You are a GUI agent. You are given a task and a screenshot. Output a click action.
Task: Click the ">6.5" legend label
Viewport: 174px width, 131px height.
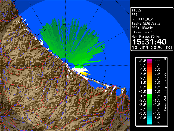(x=142, y=61)
